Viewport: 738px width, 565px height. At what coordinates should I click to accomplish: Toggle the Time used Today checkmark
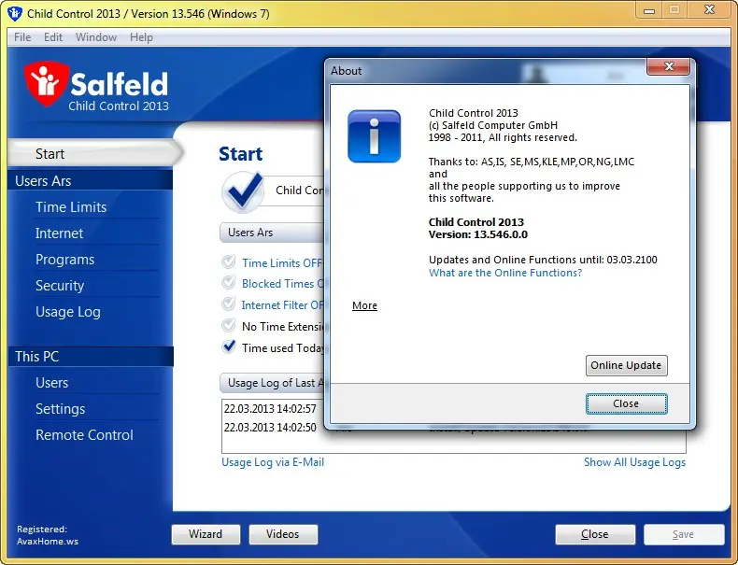point(229,346)
